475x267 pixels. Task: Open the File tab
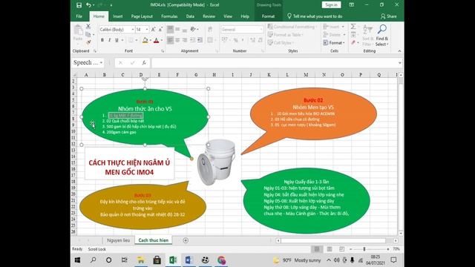pos(79,16)
